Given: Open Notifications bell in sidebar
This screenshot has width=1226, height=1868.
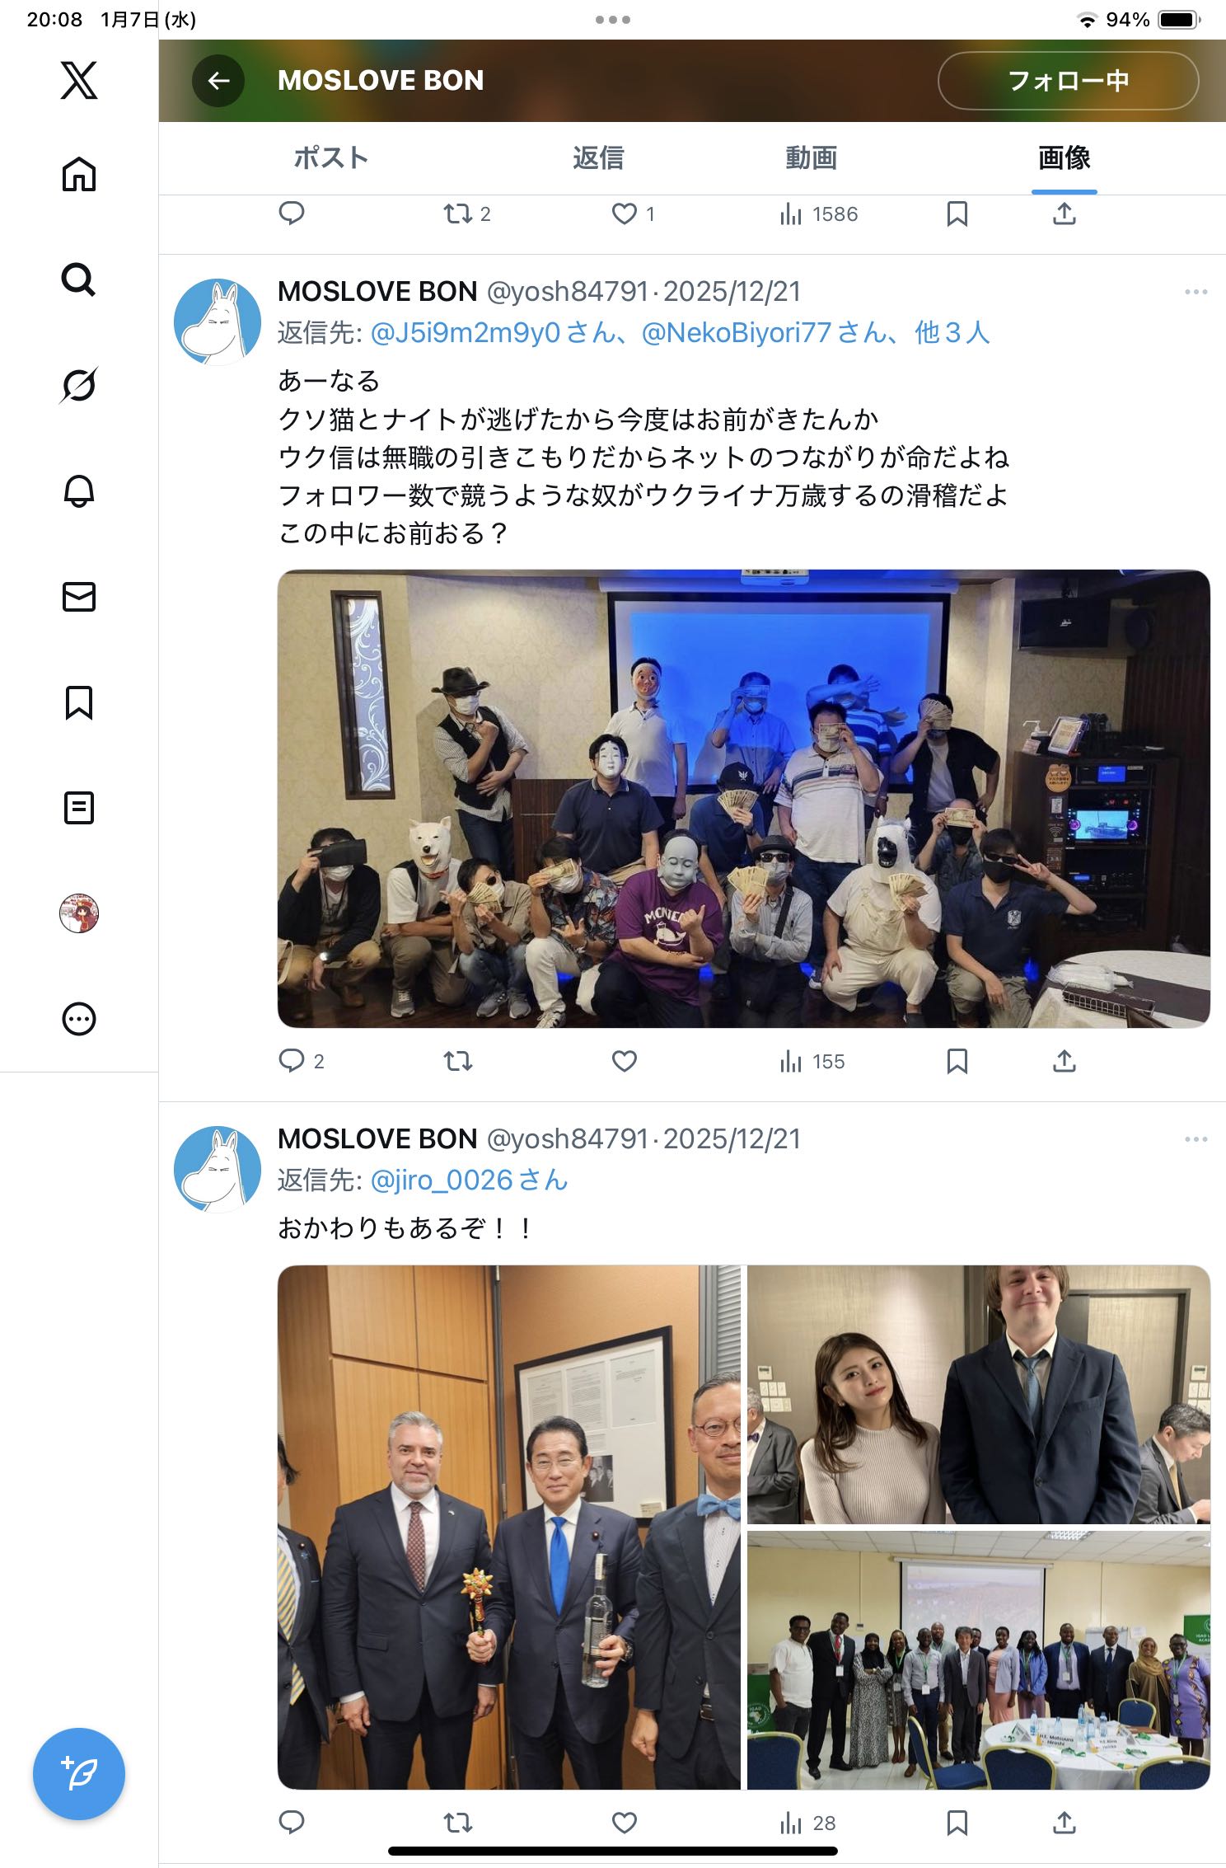Looking at the screenshot, I should 79,490.
